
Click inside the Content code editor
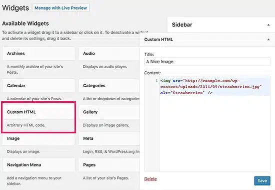[214, 124]
